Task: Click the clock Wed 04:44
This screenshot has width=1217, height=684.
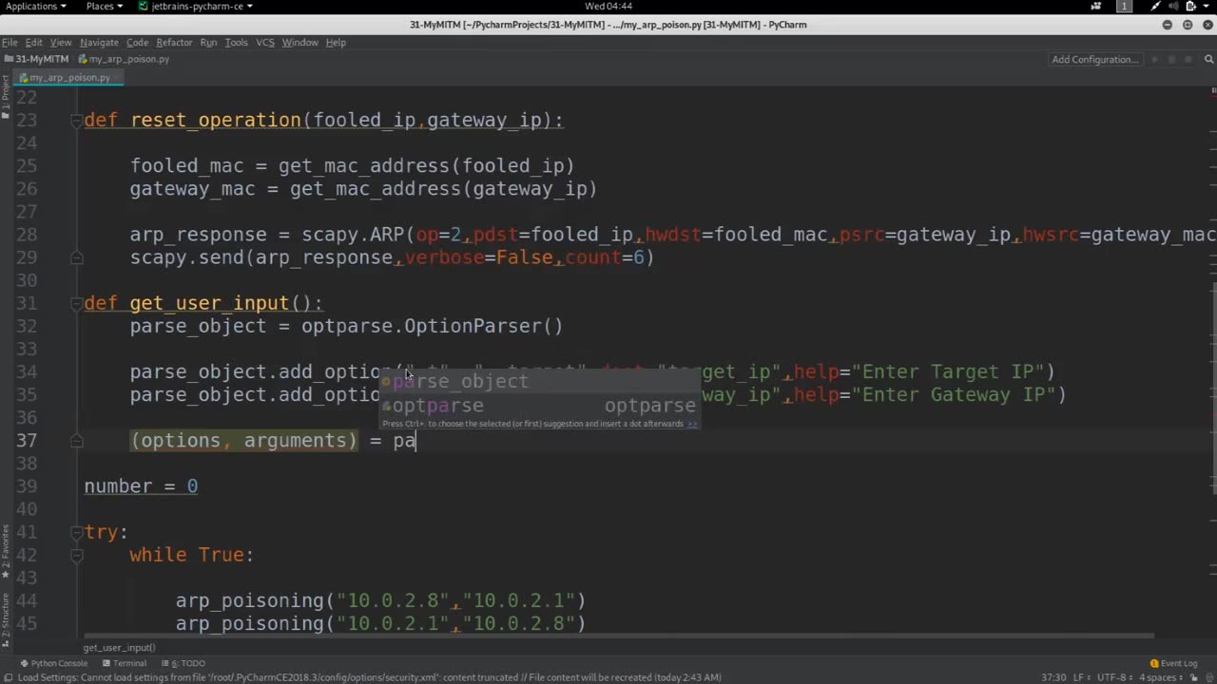Action: point(608,6)
